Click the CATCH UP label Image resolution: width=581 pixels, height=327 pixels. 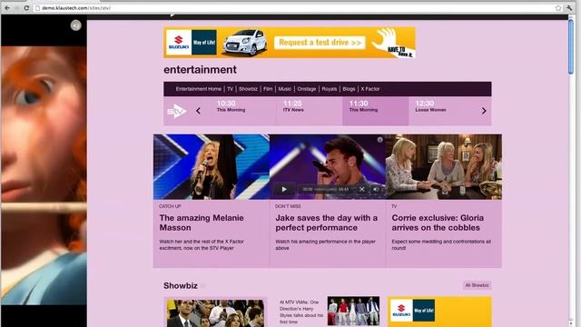pos(170,206)
